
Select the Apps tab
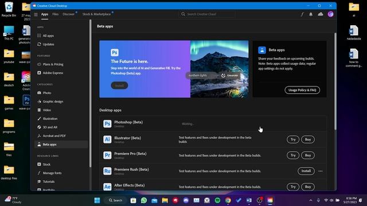[x=45, y=14]
